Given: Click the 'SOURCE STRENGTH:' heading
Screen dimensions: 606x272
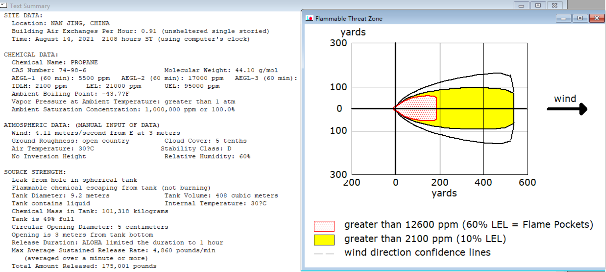Looking at the screenshot, I should 35,172.
